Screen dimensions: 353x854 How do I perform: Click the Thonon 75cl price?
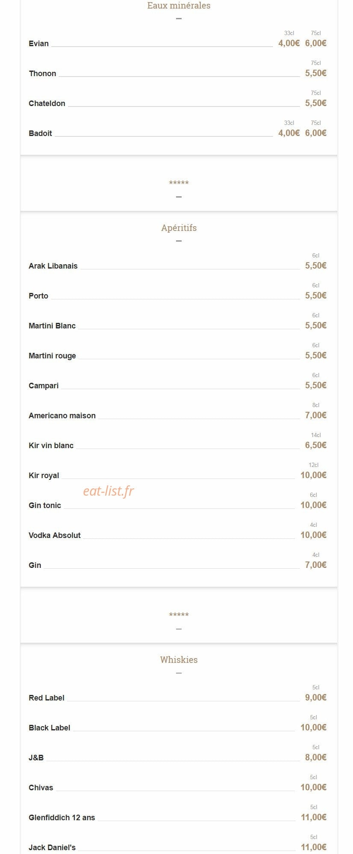[316, 73]
